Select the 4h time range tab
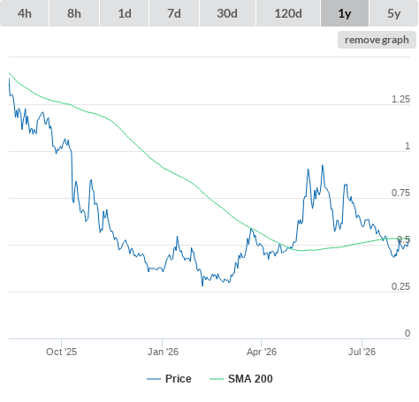Screen dimensions: 419x402 (x=25, y=13)
